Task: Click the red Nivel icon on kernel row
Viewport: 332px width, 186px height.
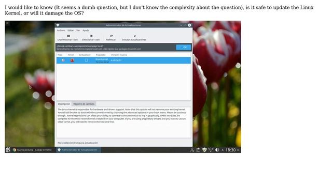Action: click(72, 60)
